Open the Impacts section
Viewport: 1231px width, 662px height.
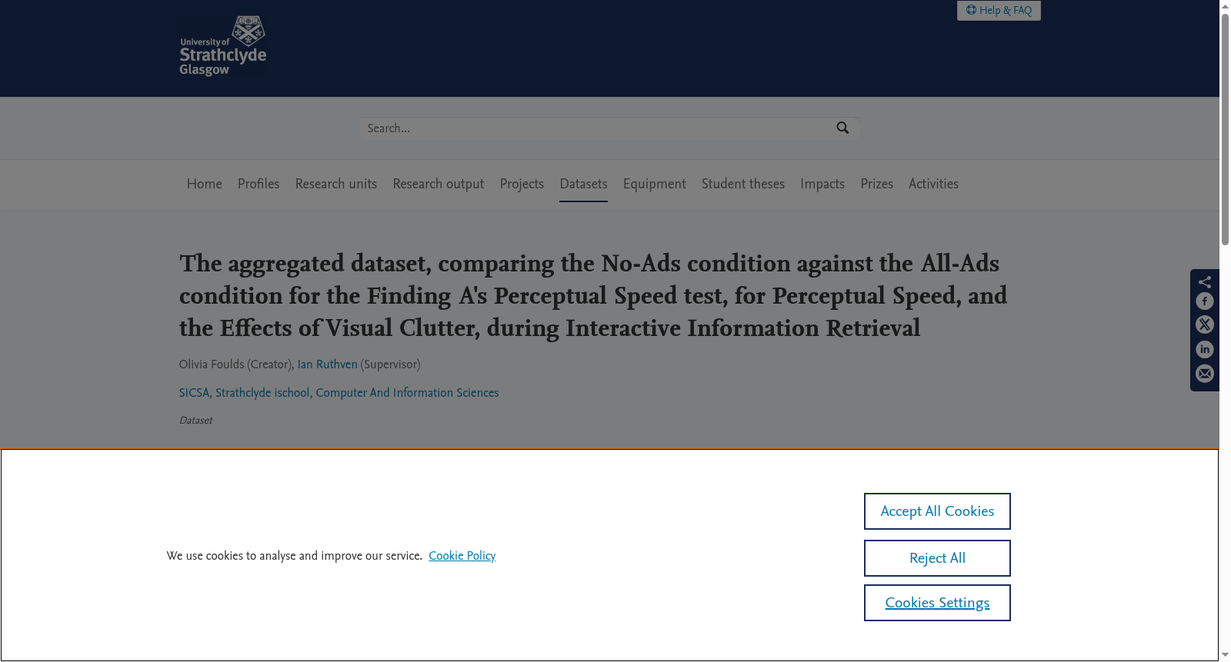pyautogui.click(x=822, y=184)
